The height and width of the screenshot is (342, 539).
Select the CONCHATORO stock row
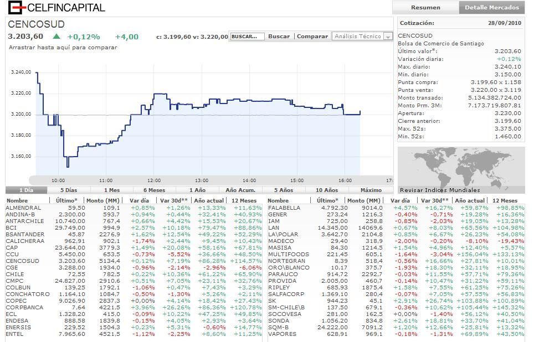click(x=134, y=294)
